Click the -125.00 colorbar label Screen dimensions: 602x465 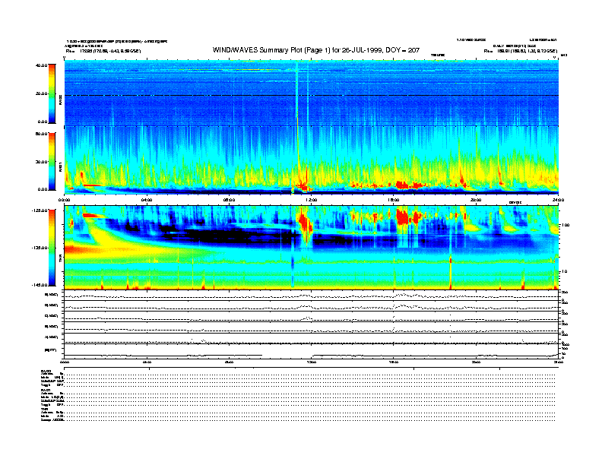click(x=40, y=210)
